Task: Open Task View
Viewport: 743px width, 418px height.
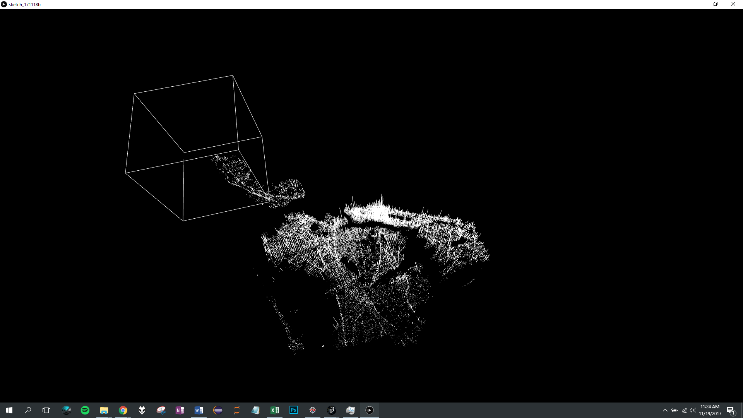Action: point(46,410)
